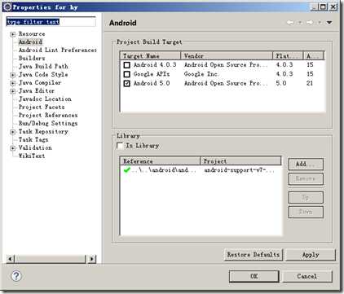Click API level 21 cell

click(310, 83)
